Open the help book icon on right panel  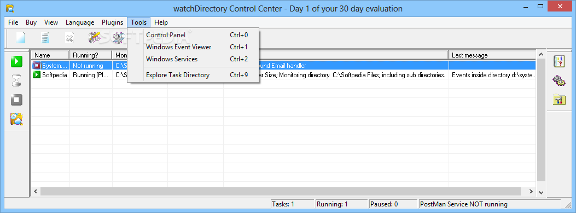(x=559, y=61)
